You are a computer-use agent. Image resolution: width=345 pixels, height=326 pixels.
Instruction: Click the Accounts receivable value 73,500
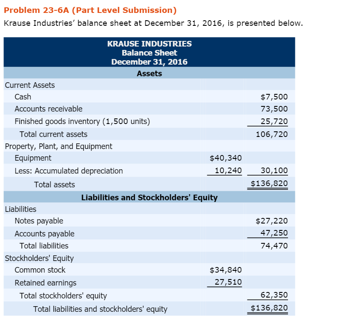coord(274,109)
